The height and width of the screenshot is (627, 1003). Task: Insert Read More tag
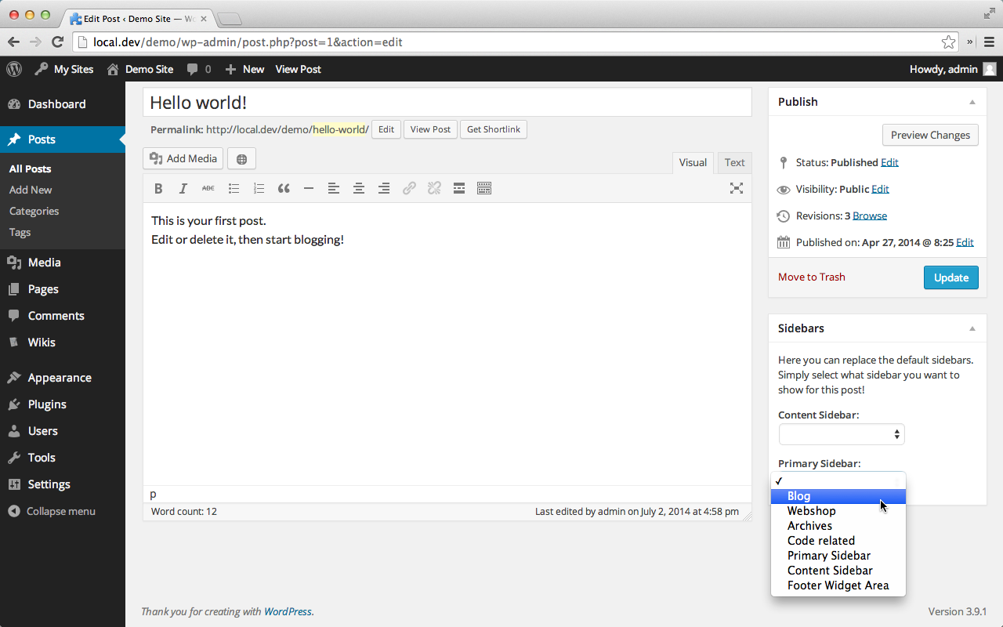tap(459, 188)
